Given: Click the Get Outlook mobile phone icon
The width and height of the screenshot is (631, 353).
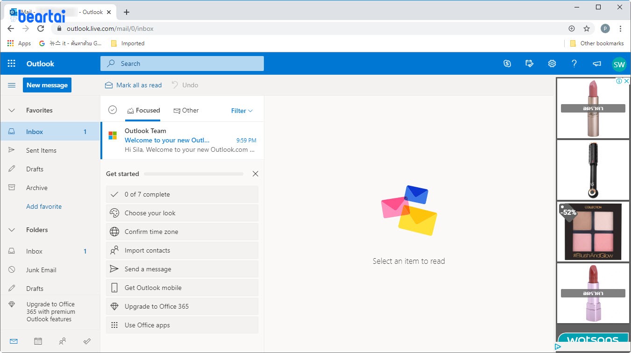Looking at the screenshot, I should pos(114,288).
